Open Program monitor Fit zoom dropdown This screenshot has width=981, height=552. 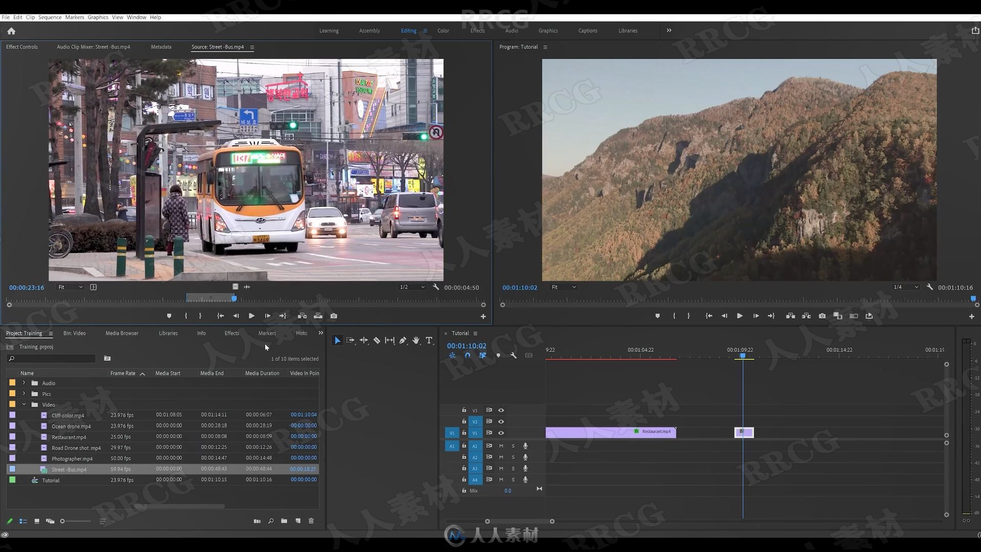(564, 287)
